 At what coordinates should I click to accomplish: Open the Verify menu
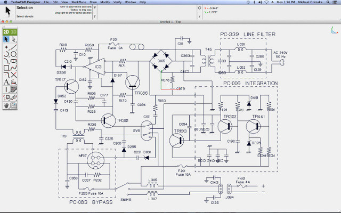click(117, 2)
